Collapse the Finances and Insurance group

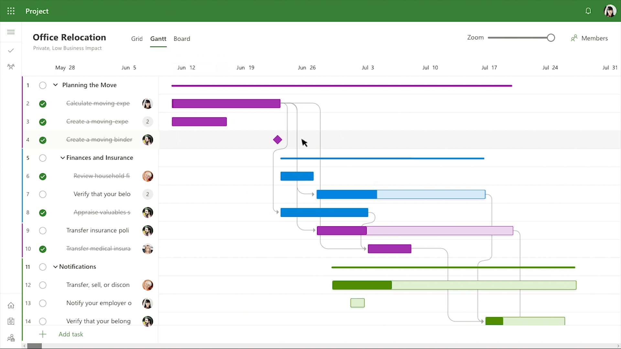62,158
